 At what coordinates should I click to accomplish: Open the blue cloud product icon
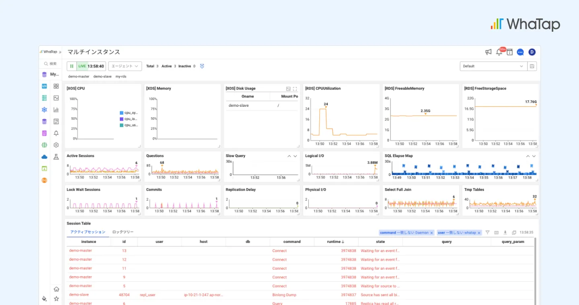[x=44, y=157]
